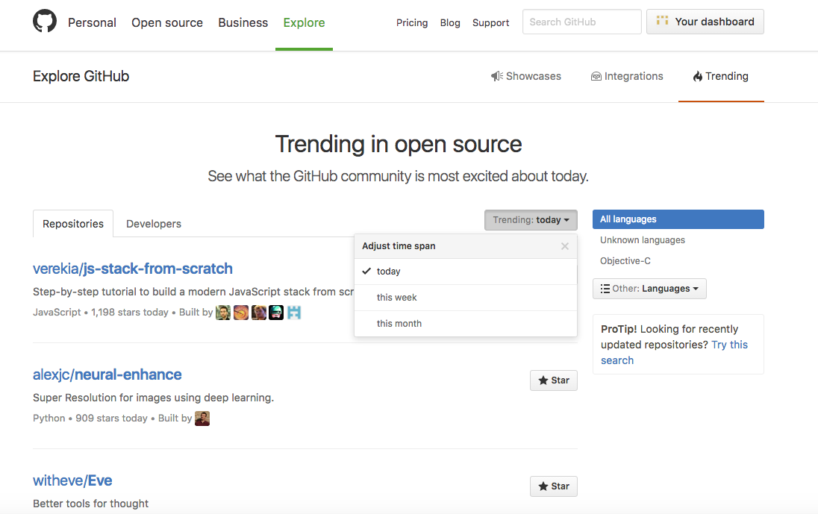
Task: Star the witheve/Eve repository
Action: coord(554,486)
